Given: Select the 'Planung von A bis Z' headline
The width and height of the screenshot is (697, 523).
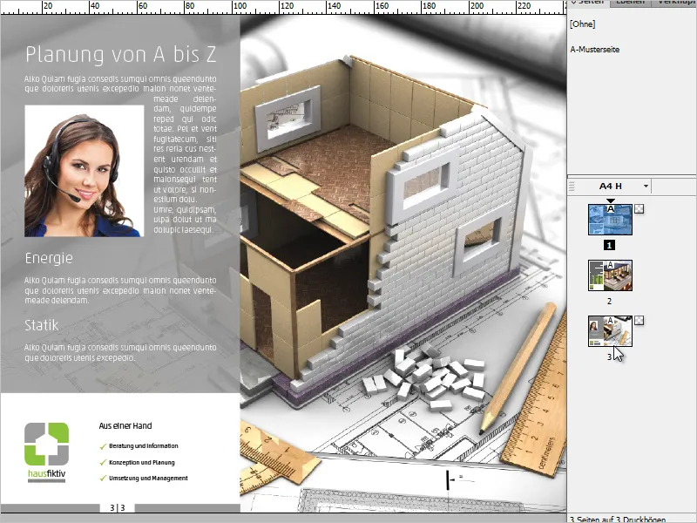Looking at the screenshot, I should pos(121,54).
